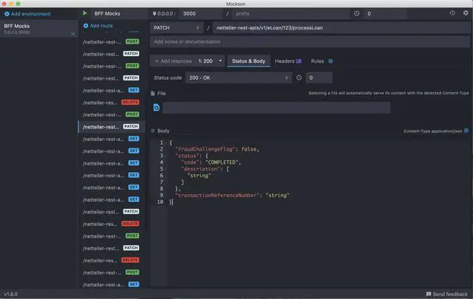
Task: Click the Content-Type info icon
Action: (466, 131)
